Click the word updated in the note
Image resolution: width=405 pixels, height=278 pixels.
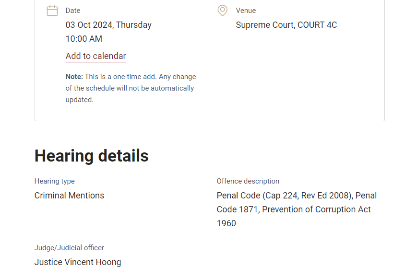79,100
